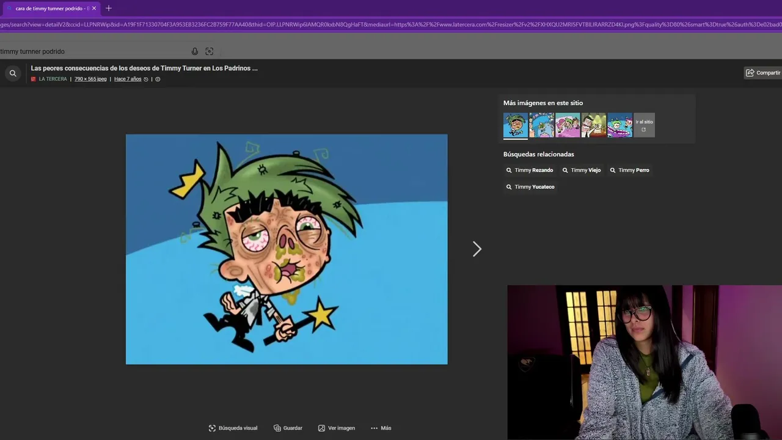782x440 pixels.
Task: Click the Compartir share button
Action: (x=763, y=73)
